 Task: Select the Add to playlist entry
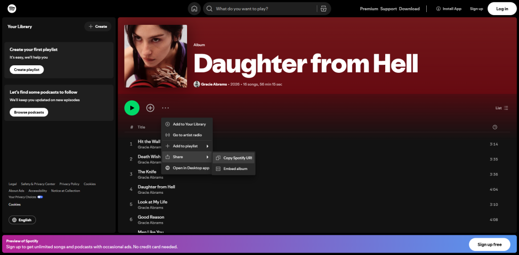tap(187, 146)
